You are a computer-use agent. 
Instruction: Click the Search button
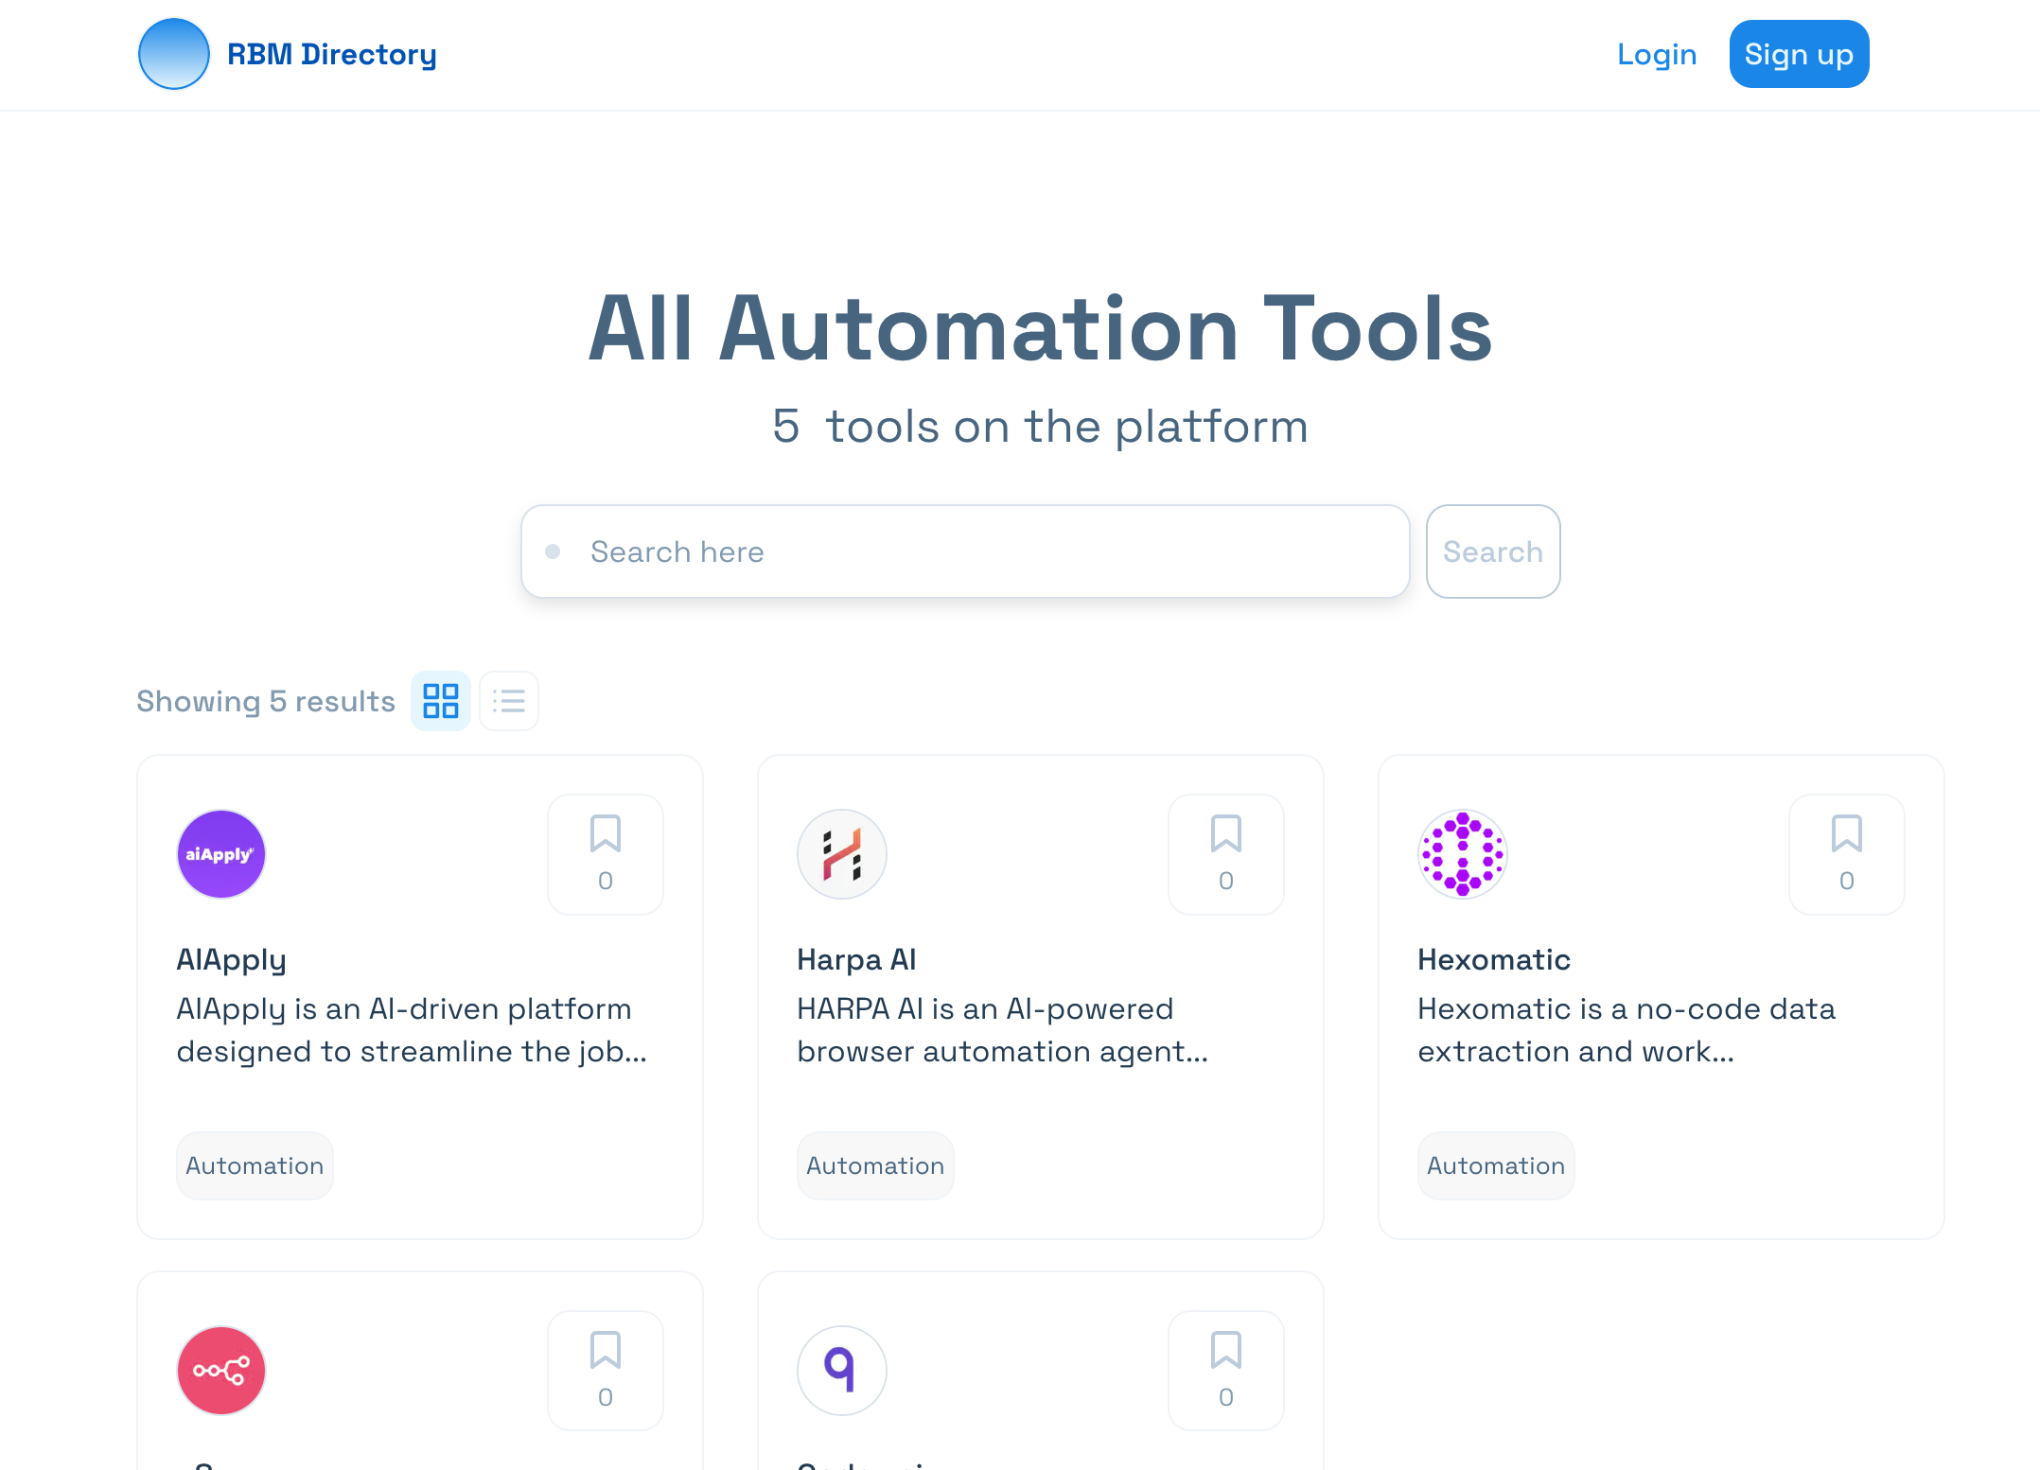tap(1493, 551)
